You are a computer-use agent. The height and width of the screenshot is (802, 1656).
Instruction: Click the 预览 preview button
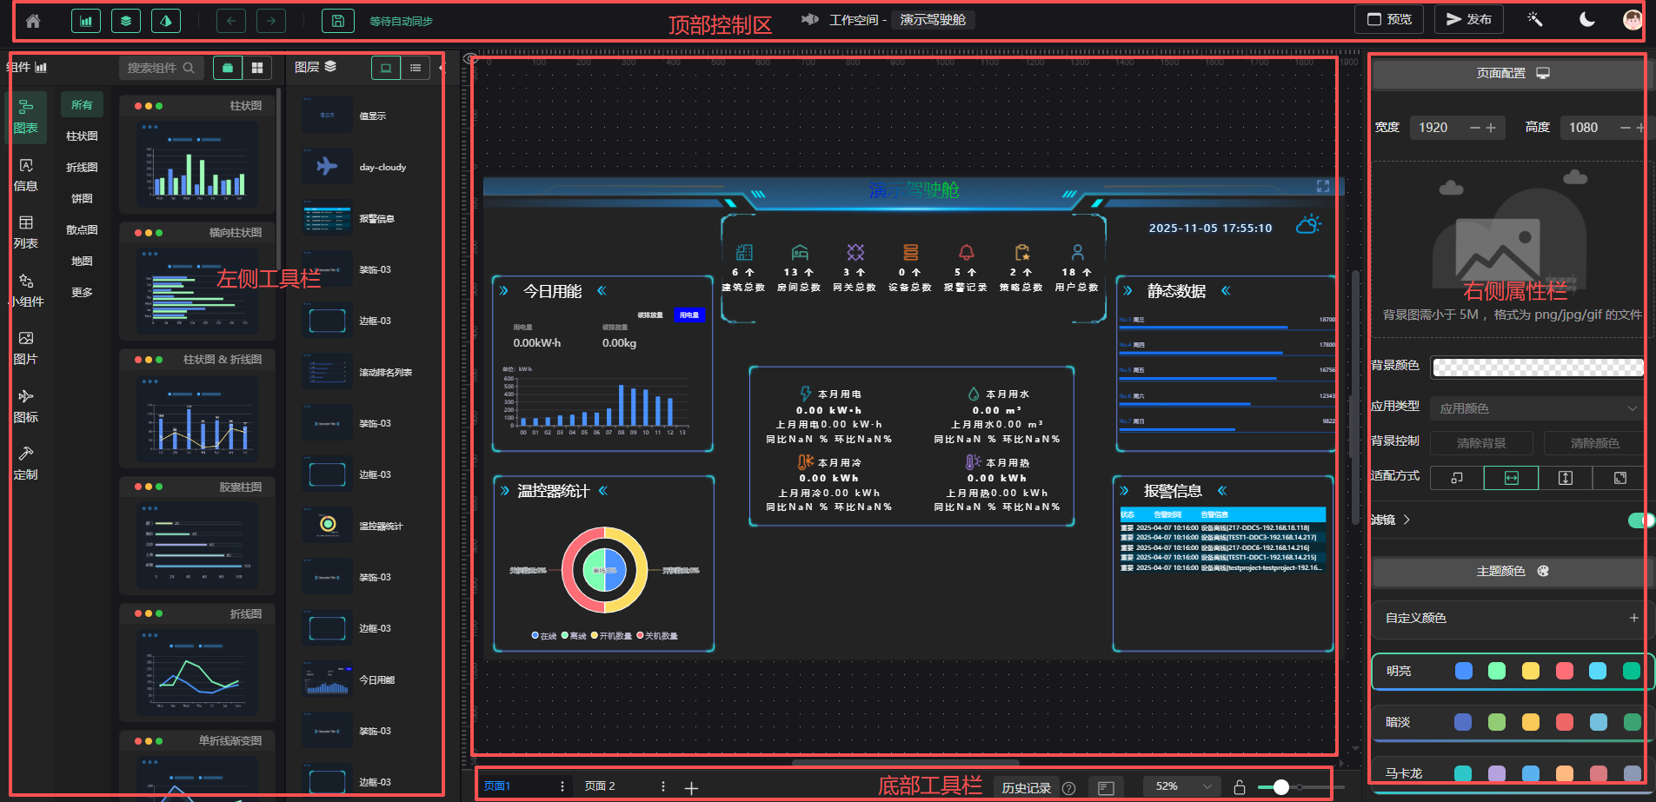[1388, 19]
